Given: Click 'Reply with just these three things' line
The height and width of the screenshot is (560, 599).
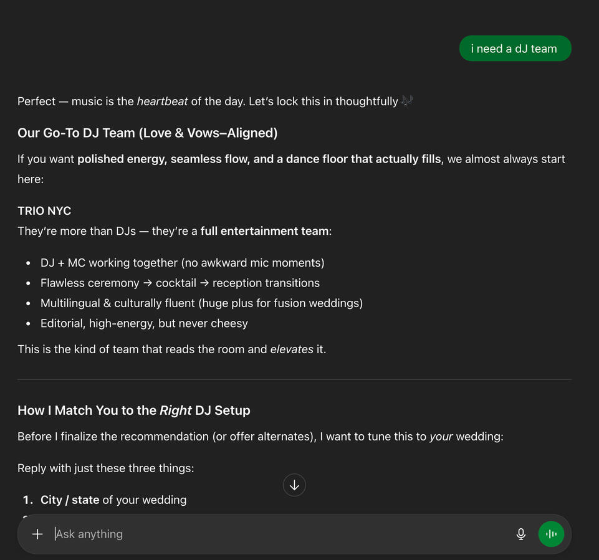Looking at the screenshot, I should pos(106,468).
